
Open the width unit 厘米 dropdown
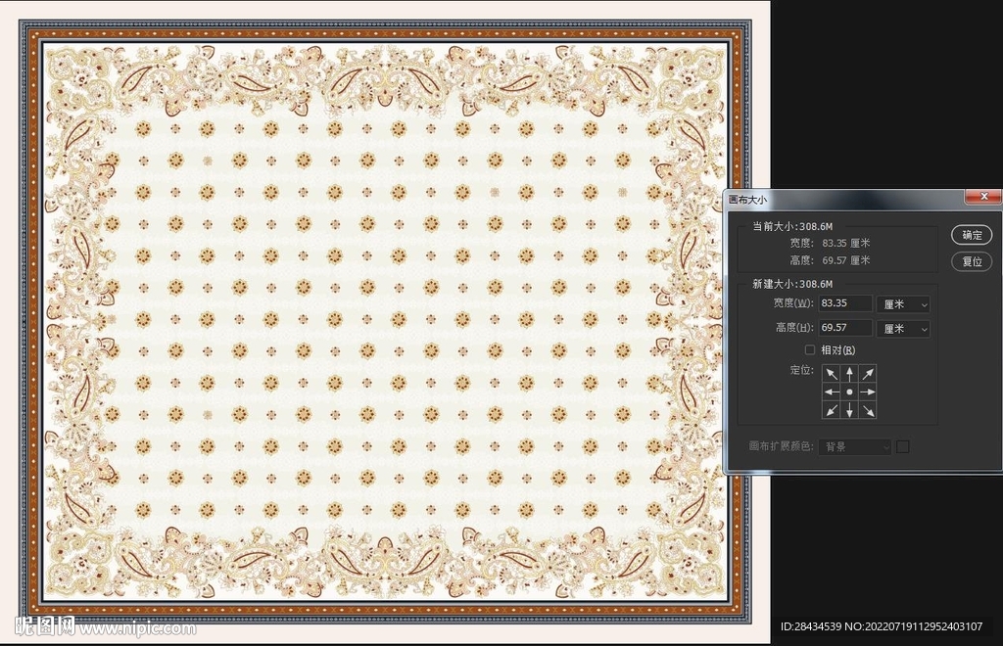902,304
